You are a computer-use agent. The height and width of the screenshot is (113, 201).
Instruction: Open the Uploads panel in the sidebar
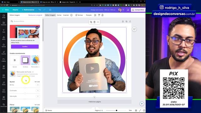(x=3, y=45)
